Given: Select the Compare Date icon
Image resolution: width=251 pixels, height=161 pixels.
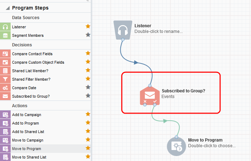Looking at the screenshot, I should click(x=5, y=88).
